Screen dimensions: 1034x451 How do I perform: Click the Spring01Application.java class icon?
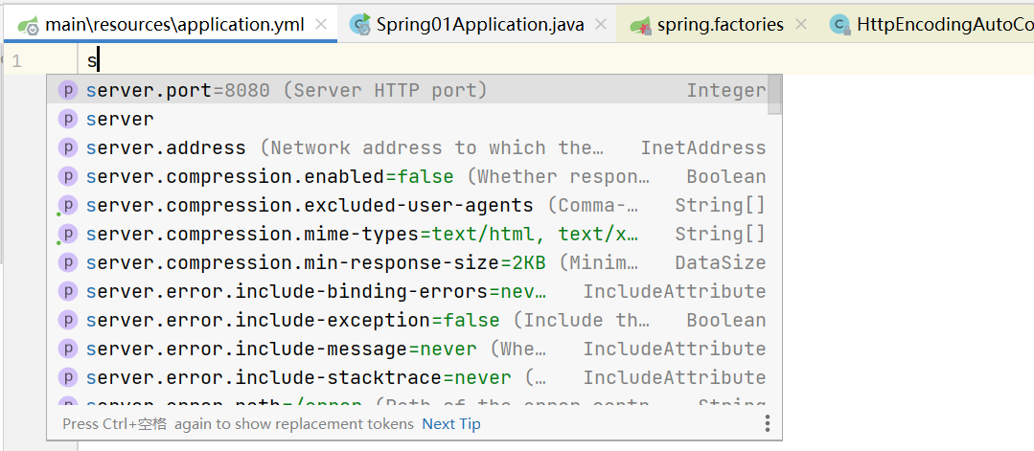(360, 25)
